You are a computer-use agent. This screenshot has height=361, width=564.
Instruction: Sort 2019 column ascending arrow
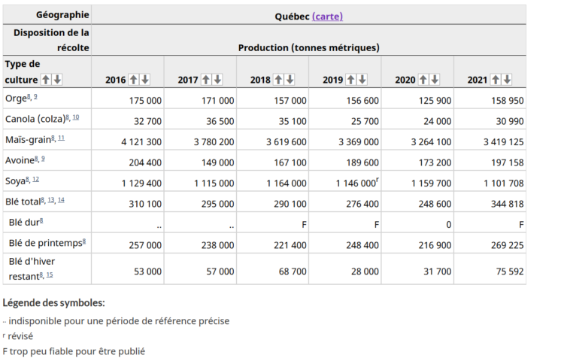point(350,80)
